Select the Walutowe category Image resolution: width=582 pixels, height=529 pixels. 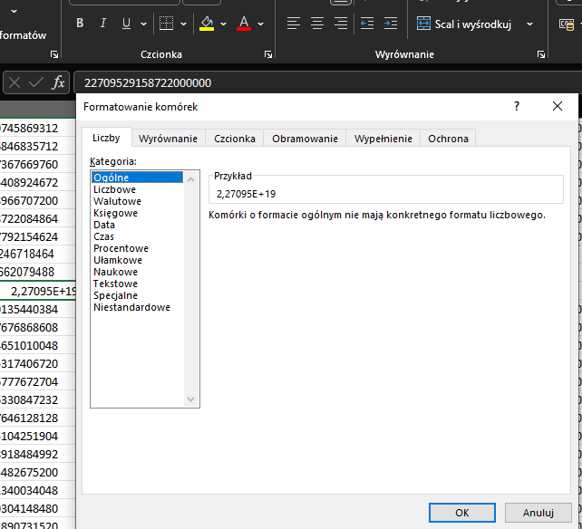pos(117,201)
